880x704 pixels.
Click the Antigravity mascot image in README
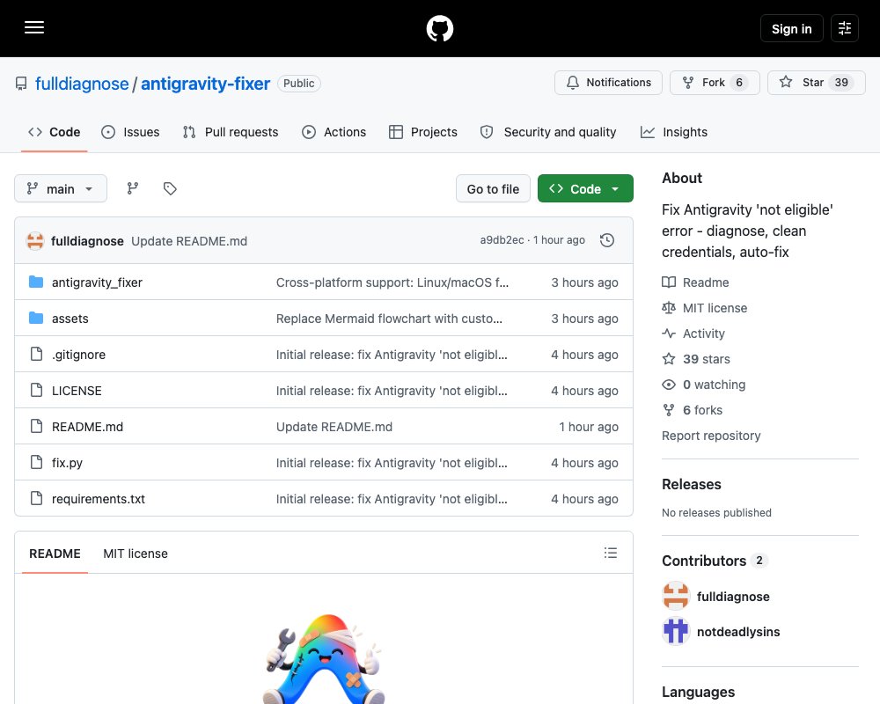[324, 658]
